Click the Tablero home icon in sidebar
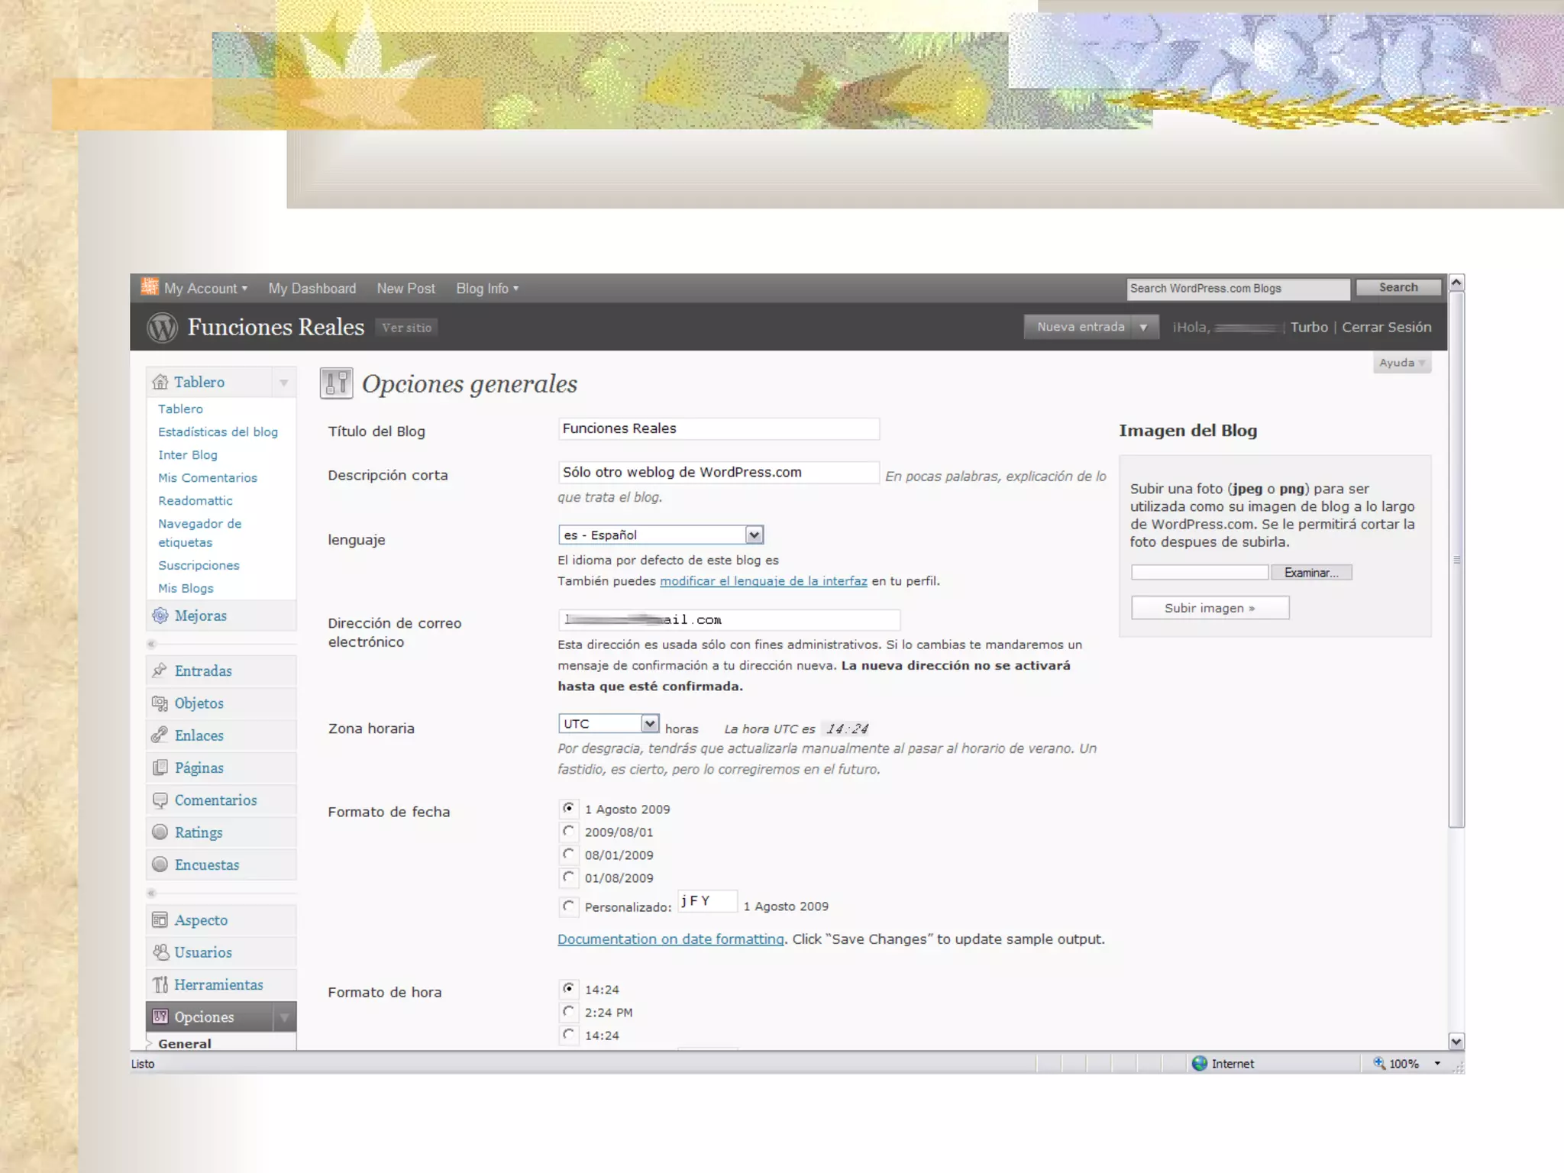 pyautogui.click(x=160, y=382)
